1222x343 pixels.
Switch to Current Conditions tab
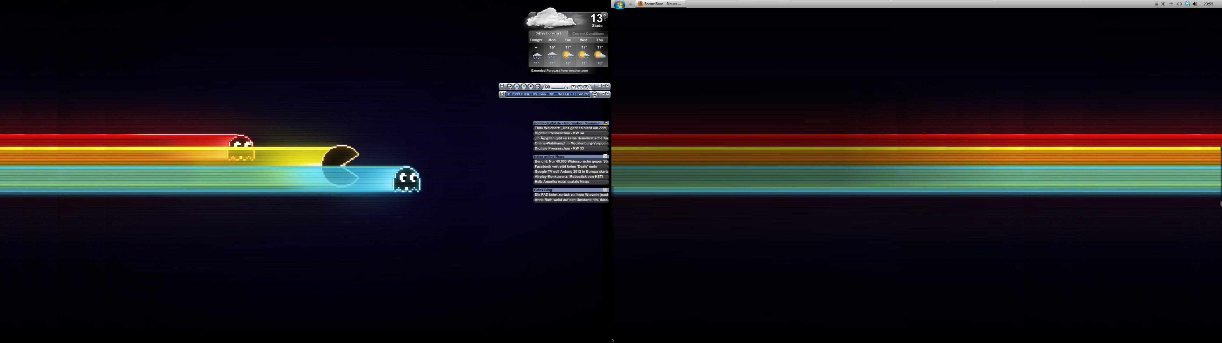coord(588,34)
